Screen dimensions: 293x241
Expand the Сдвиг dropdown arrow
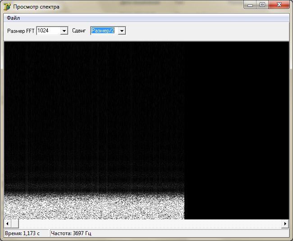point(122,31)
